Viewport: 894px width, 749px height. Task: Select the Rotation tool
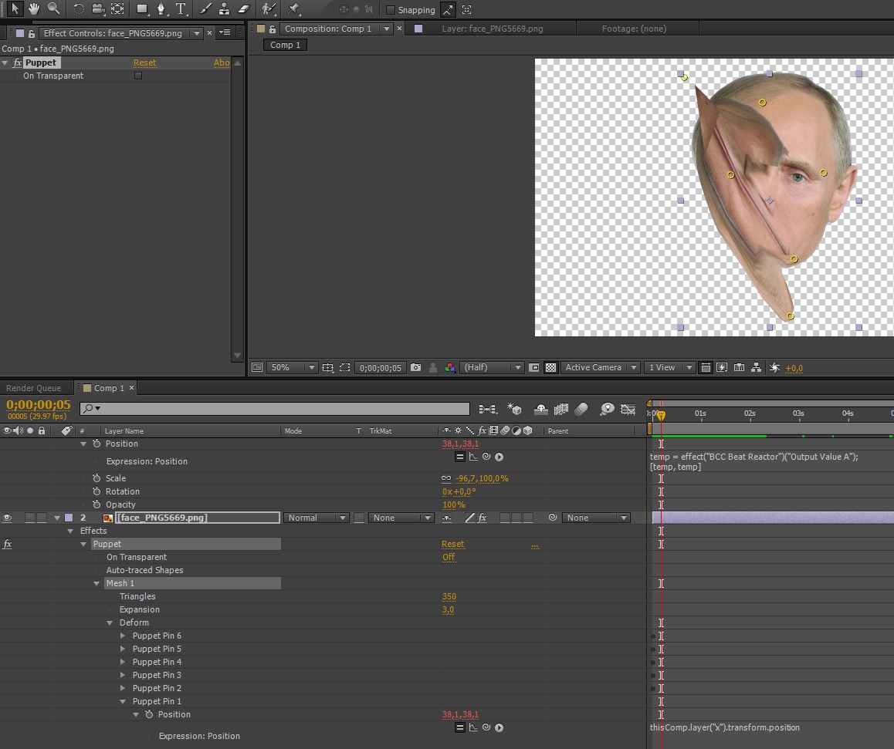point(78,9)
